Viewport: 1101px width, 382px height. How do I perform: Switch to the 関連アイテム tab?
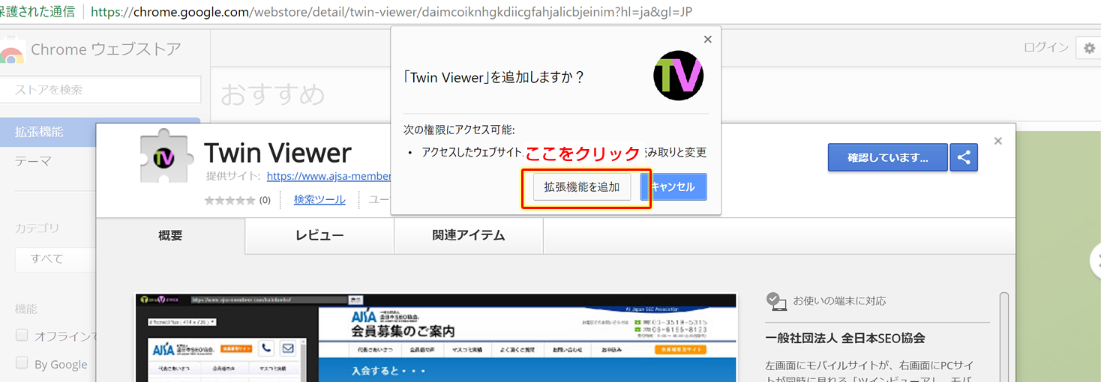[469, 235]
